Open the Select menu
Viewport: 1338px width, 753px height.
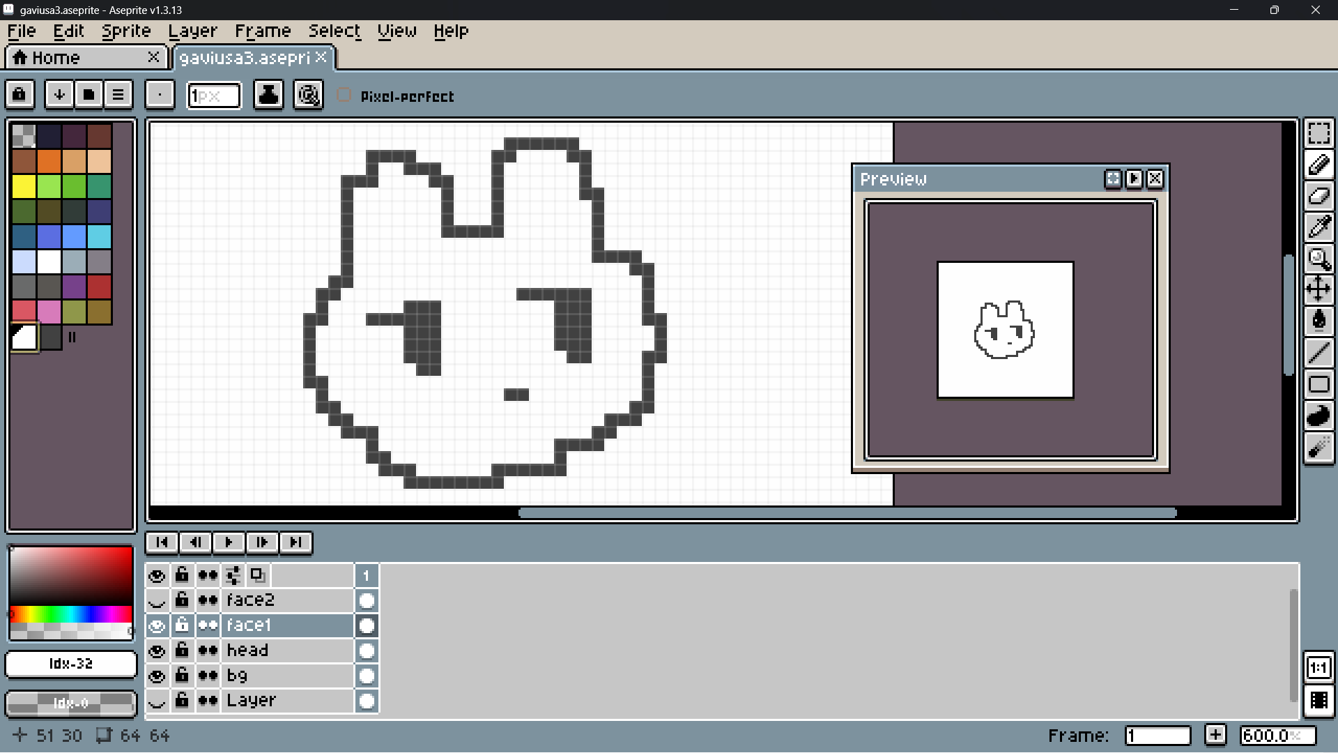(334, 31)
